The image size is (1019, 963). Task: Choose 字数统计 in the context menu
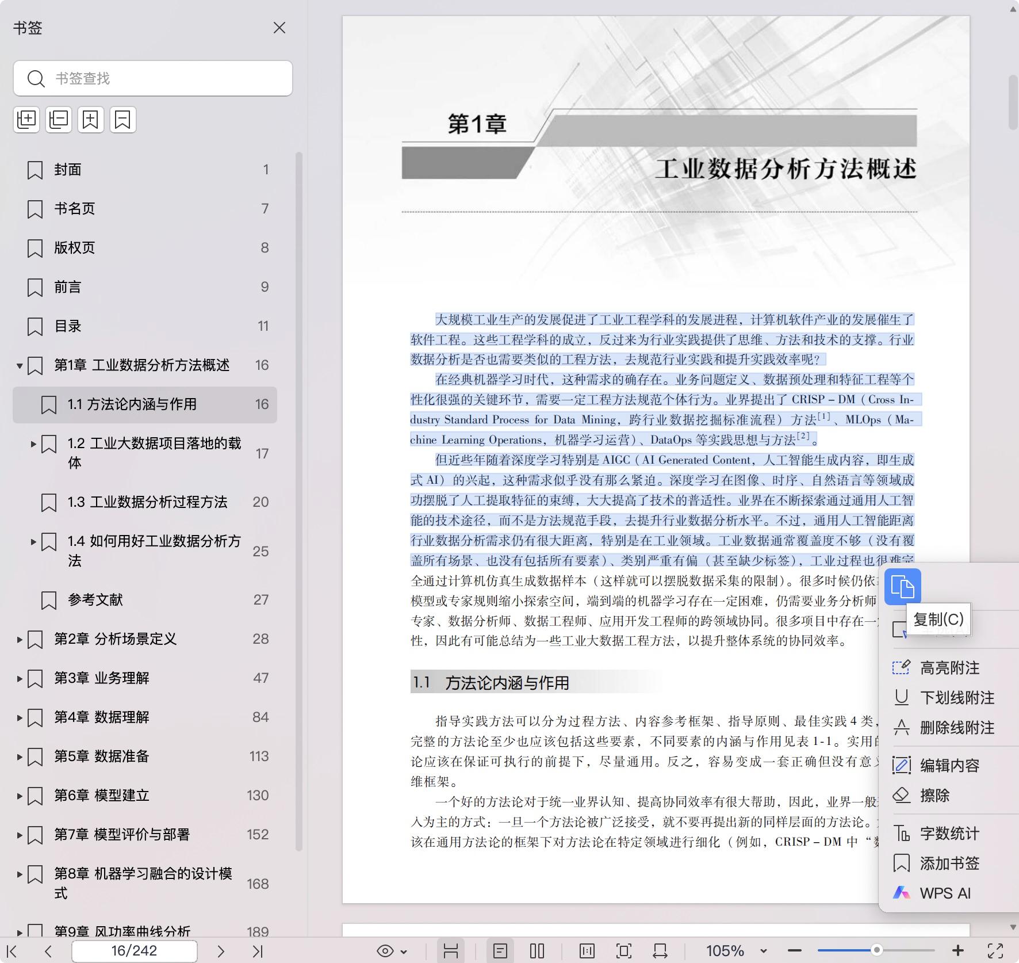(949, 834)
